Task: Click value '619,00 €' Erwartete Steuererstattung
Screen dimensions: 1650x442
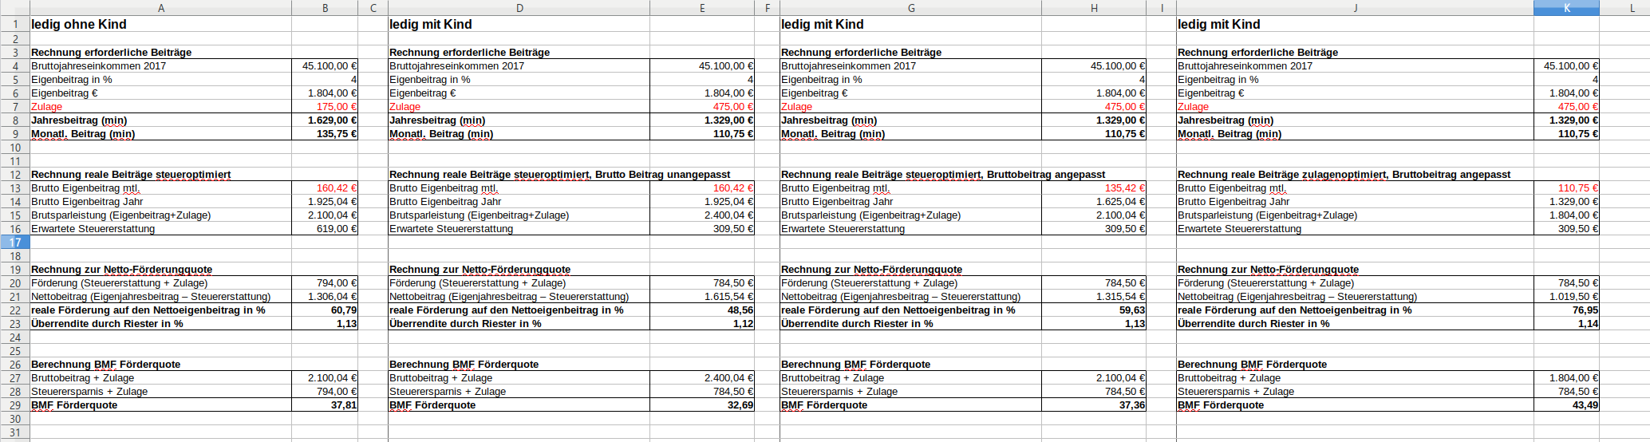Action: pos(337,229)
